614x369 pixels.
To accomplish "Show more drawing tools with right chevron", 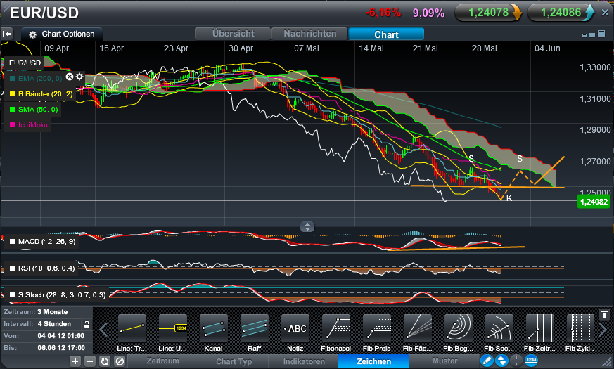I will tap(603, 330).
